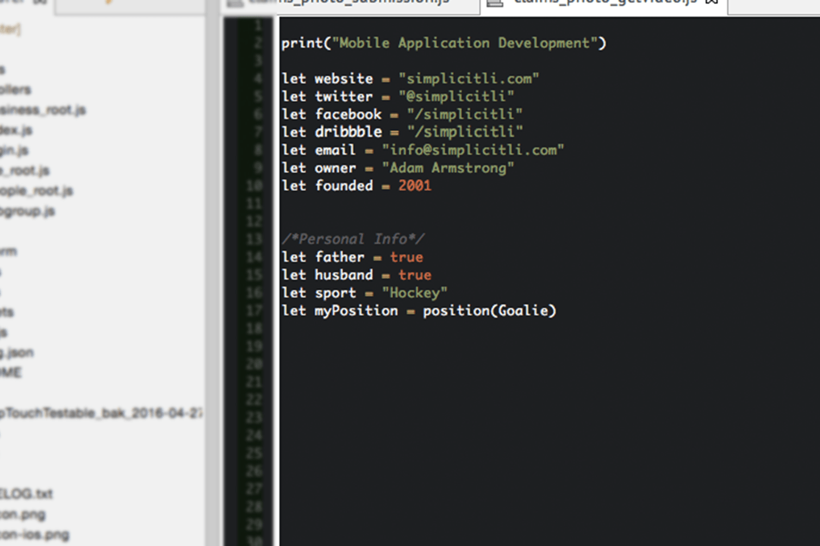Click the variable name father
The width and height of the screenshot is (820, 546).
(x=339, y=257)
